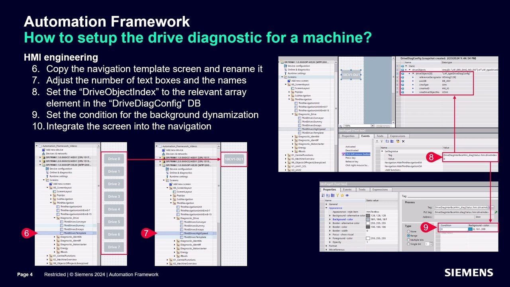Click Add new screen icon in step 8 tree
Image resolution: width=510 pixels, height=287 pixels.
click(x=289, y=81)
